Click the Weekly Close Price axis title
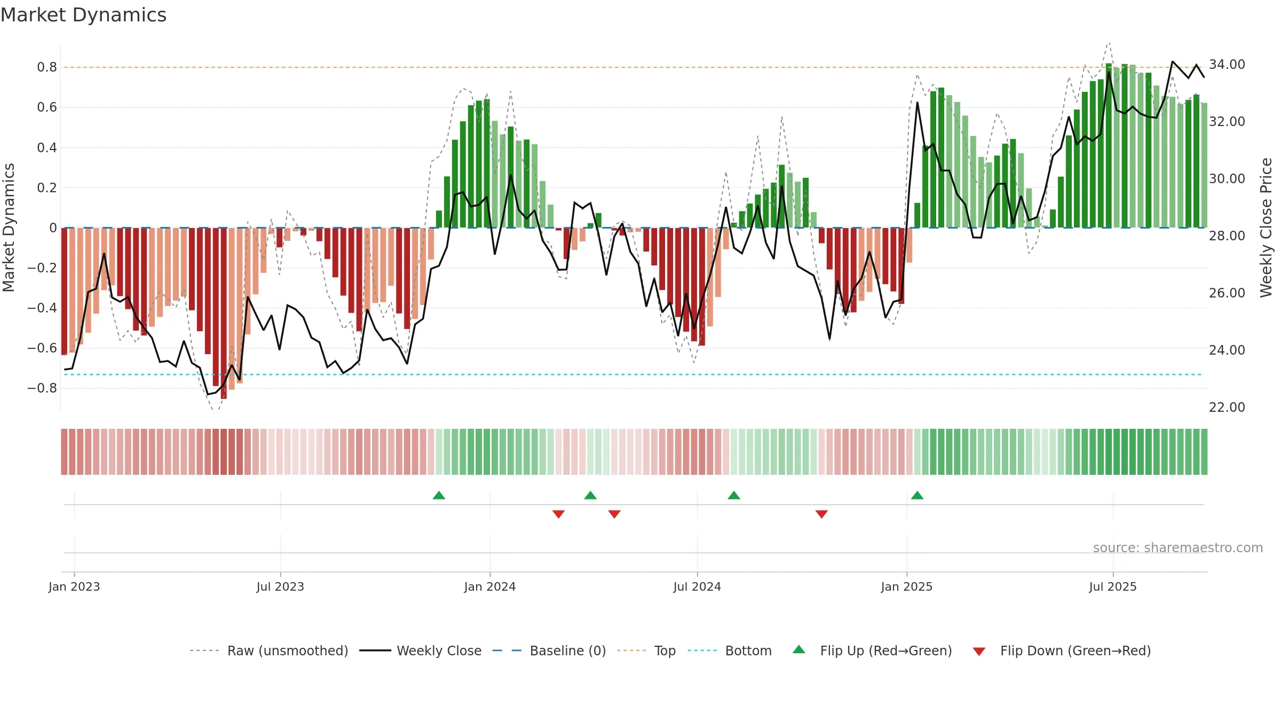 tap(1266, 228)
